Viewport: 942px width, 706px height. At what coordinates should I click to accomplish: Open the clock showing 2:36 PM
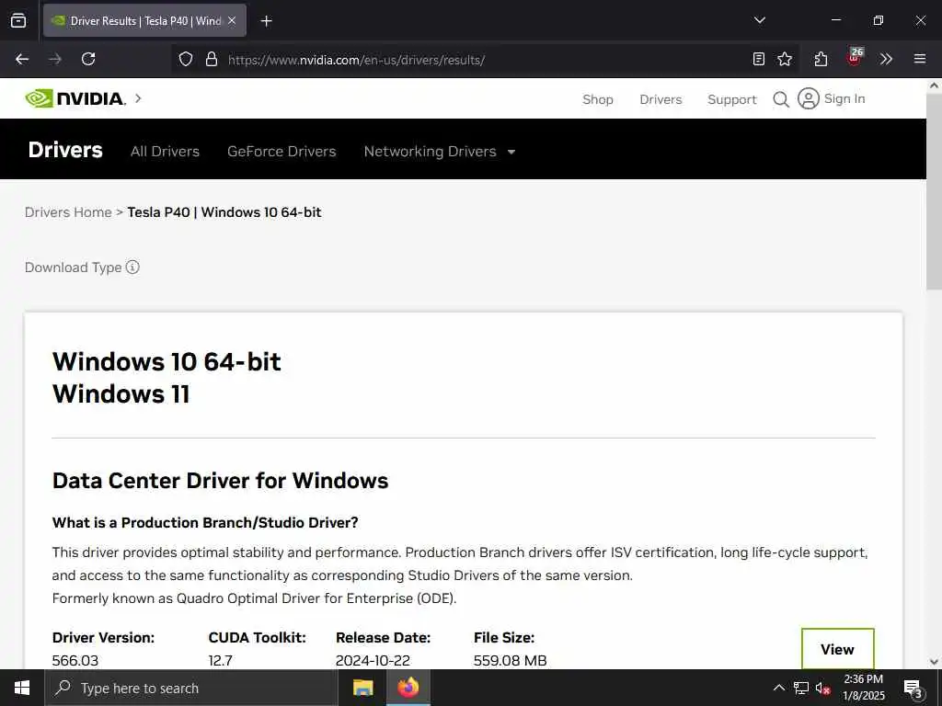tap(863, 688)
